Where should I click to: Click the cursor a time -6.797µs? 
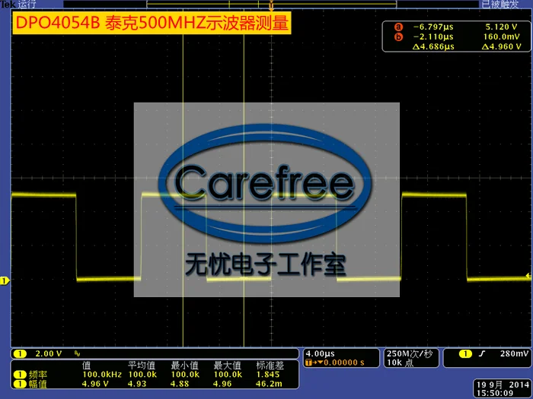pos(433,27)
